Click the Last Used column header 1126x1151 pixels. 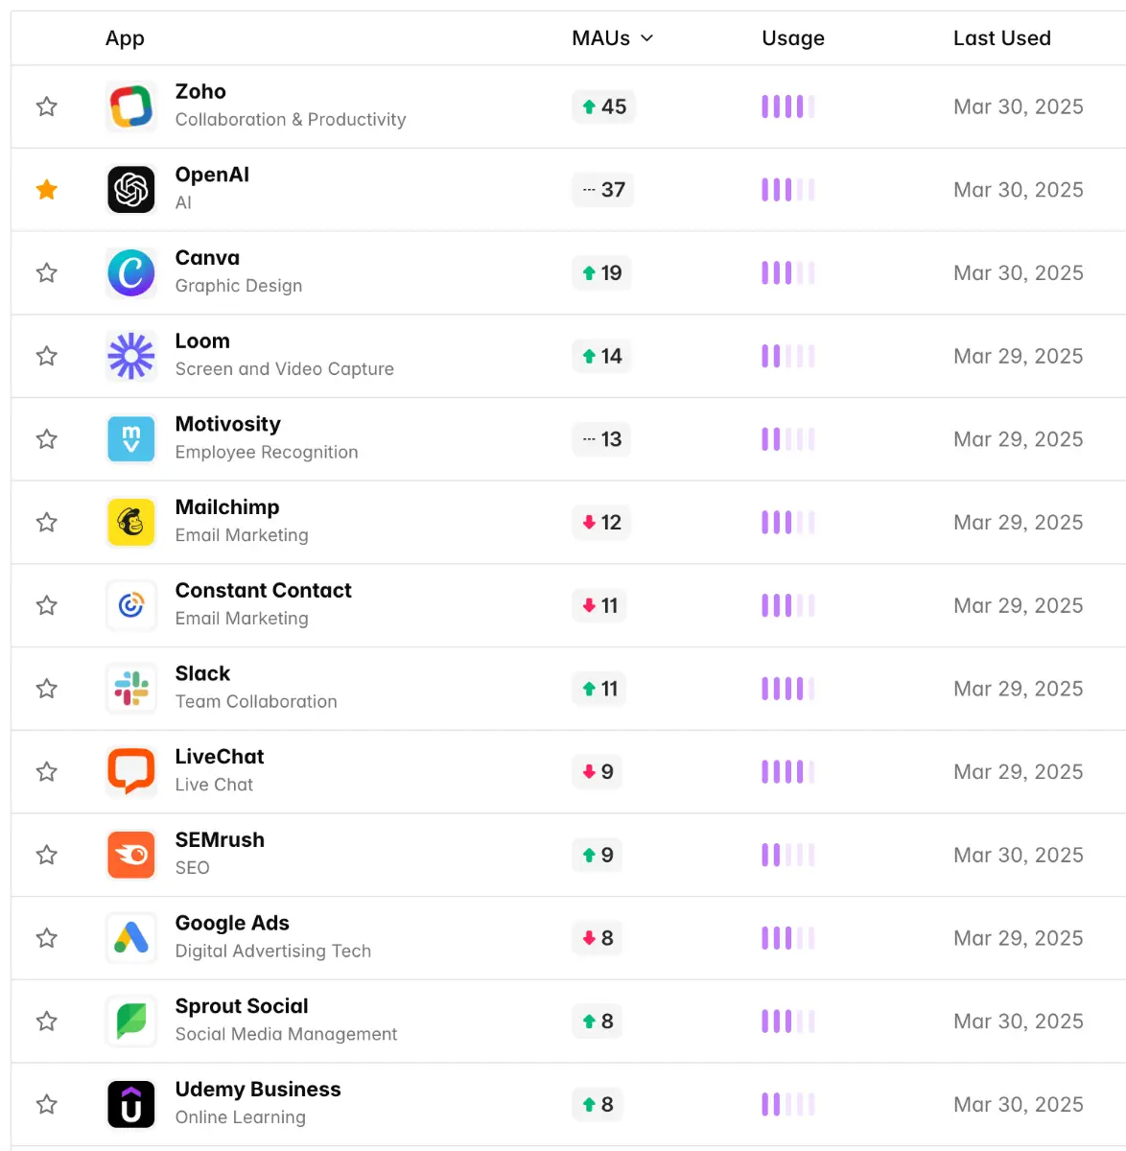1001,38
